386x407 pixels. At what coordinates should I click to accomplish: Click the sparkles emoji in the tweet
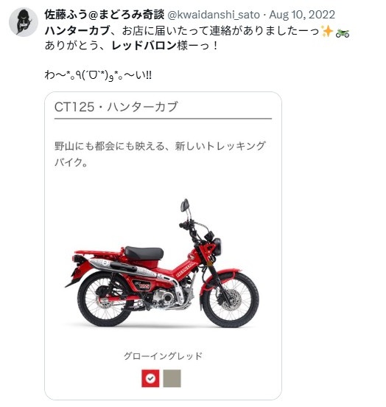click(326, 32)
